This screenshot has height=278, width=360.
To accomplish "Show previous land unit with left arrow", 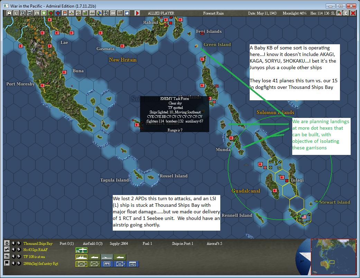I will pyautogui.click(x=14, y=263).
